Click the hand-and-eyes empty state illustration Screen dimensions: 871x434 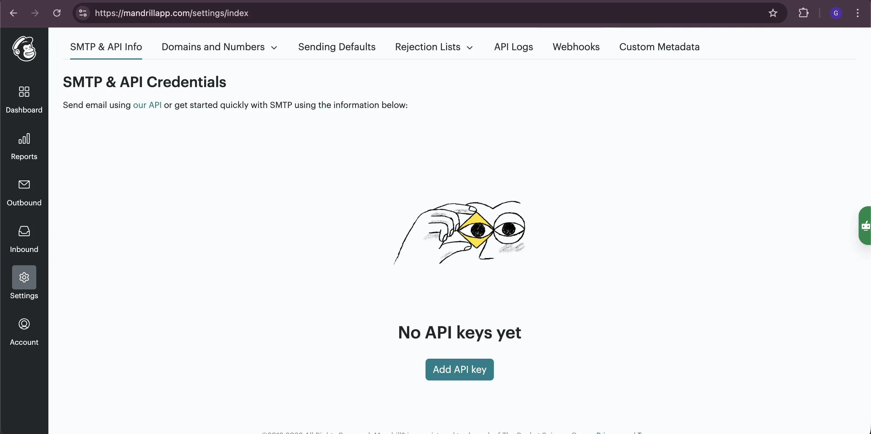459,233
